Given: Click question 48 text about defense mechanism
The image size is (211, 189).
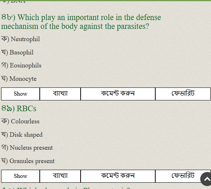Looking at the screenshot, I should pyautogui.click(x=81, y=22).
